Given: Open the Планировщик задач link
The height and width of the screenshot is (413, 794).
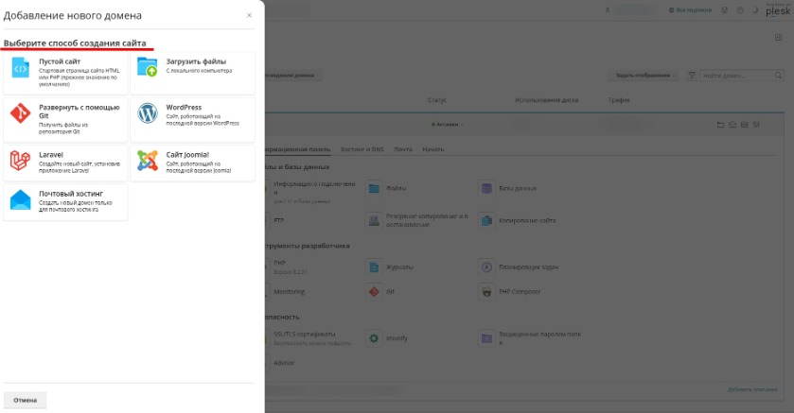Looking at the screenshot, I should click(x=528, y=267).
